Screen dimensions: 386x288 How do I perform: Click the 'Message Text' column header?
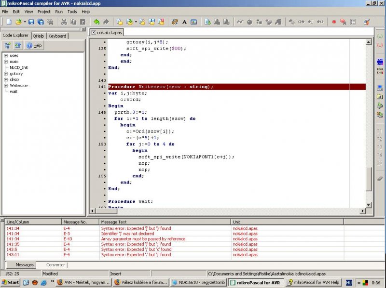point(165,222)
